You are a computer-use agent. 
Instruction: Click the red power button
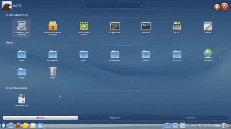(x=225, y=6)
